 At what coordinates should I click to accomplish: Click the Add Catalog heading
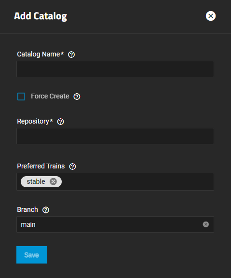coord(41,16)
